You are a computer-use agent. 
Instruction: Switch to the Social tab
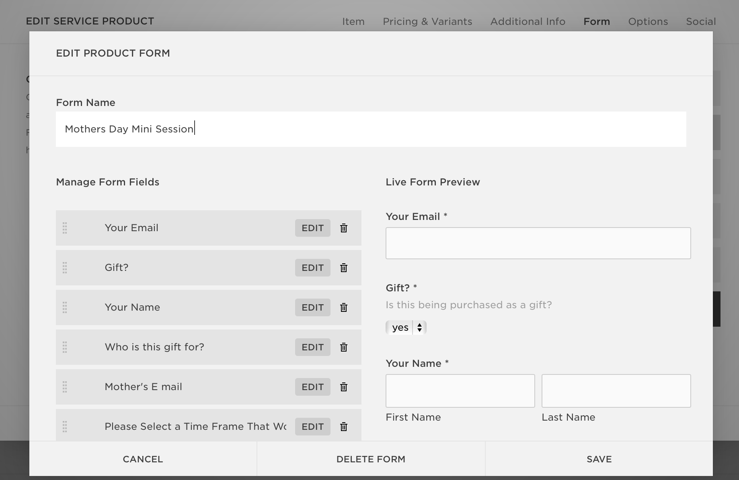tap(701, 22)
